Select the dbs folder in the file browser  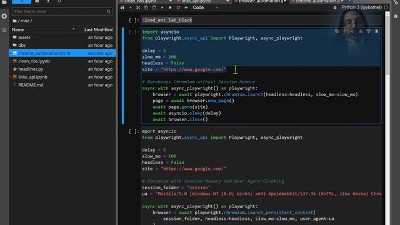(x=62, y=45)
